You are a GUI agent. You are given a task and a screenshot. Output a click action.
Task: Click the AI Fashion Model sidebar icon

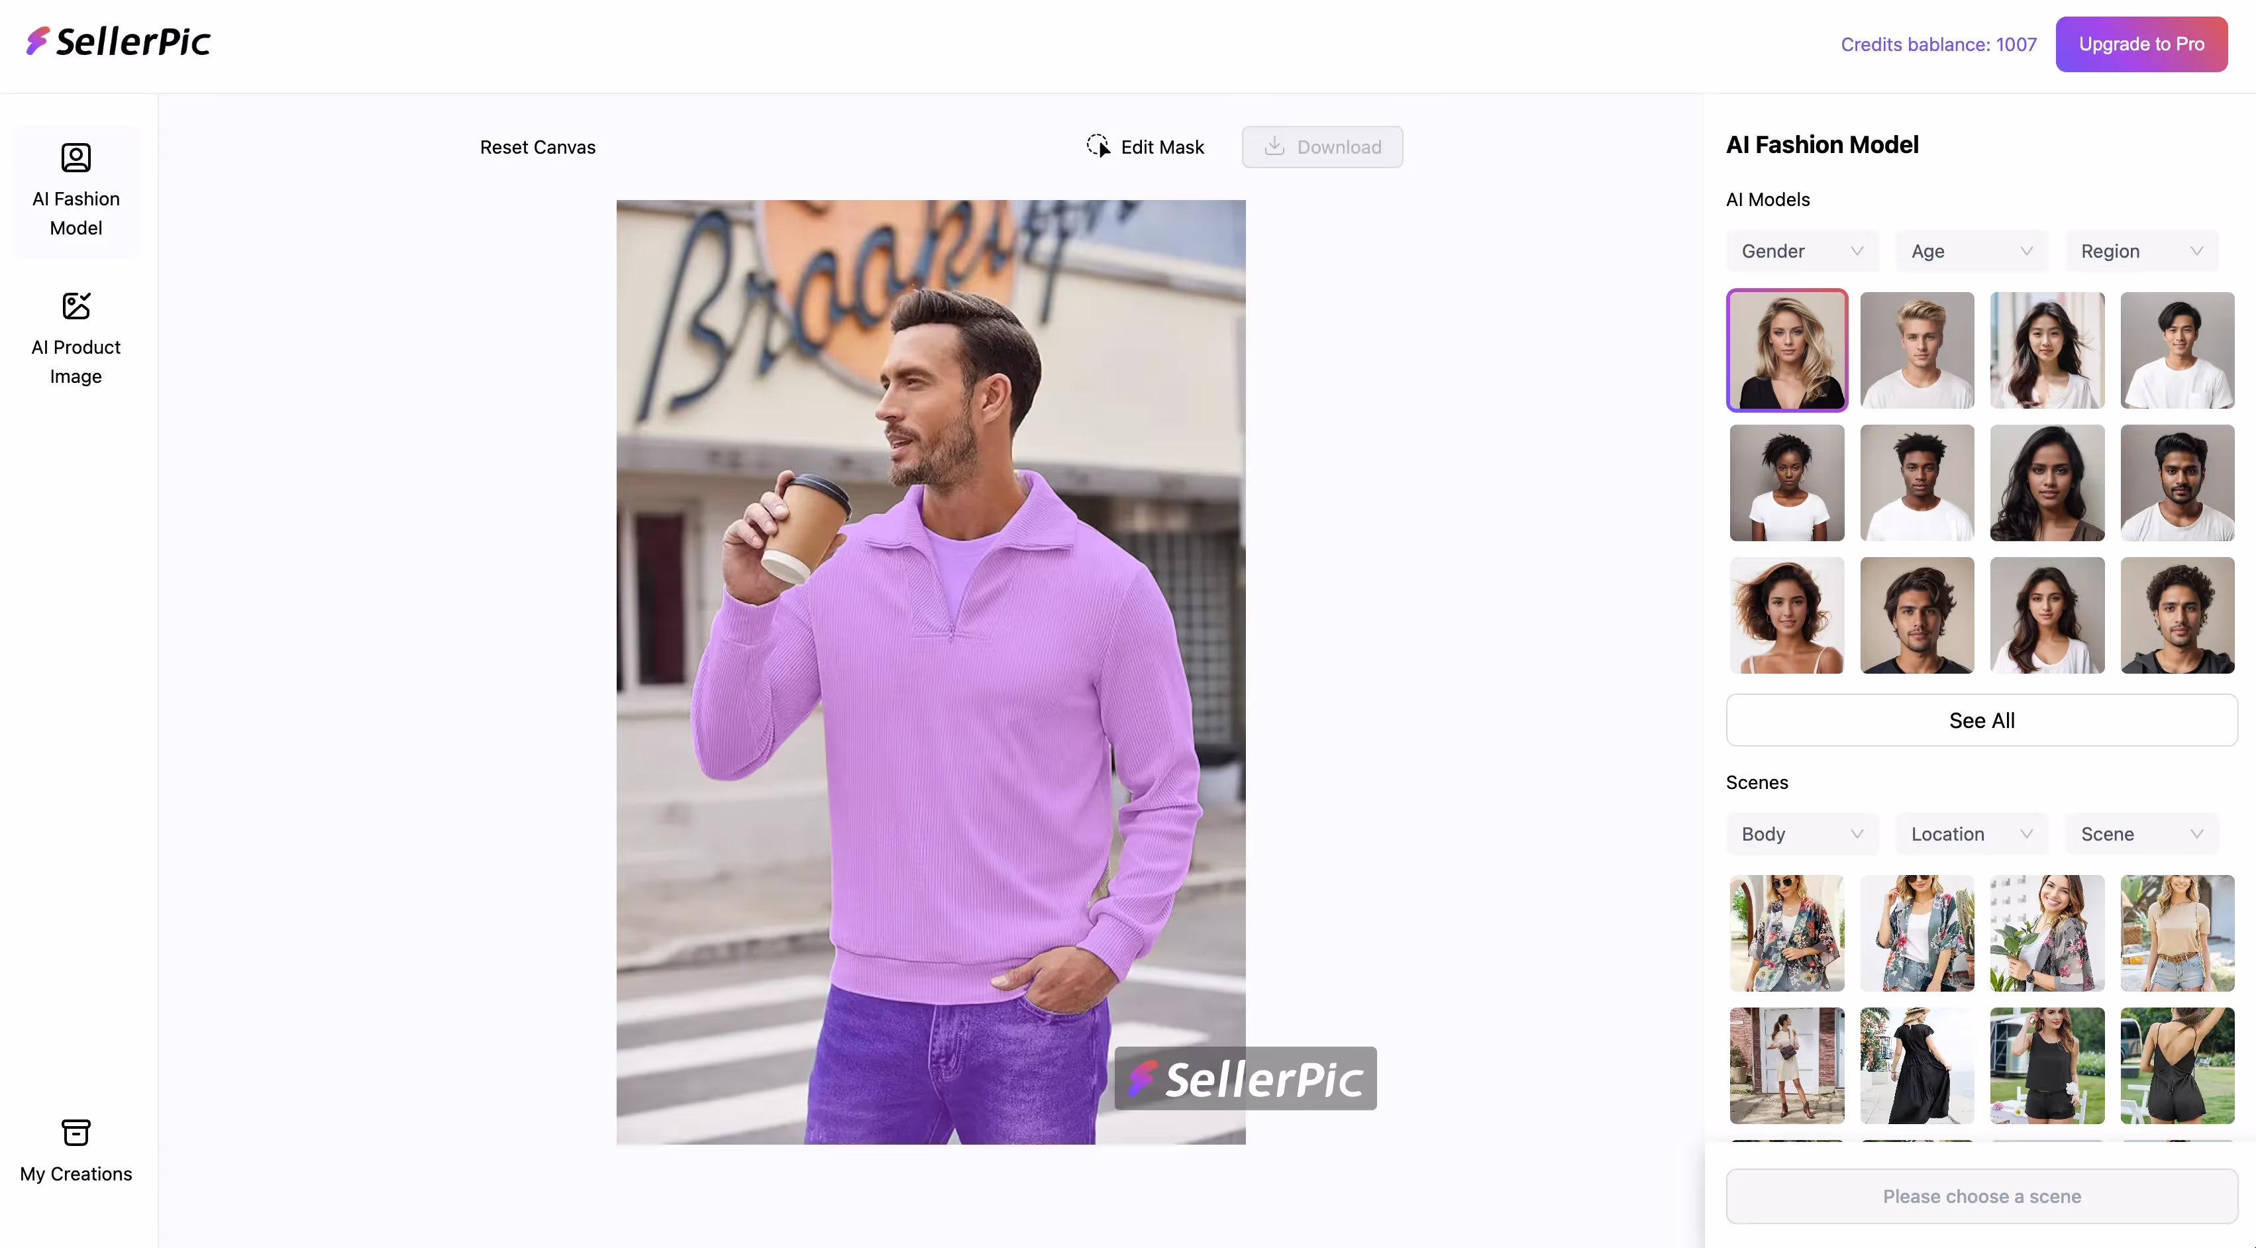click(76, 158)
